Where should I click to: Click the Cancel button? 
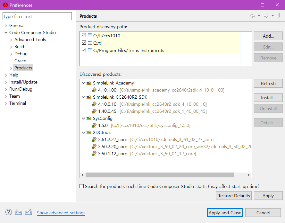coord(263,213)
